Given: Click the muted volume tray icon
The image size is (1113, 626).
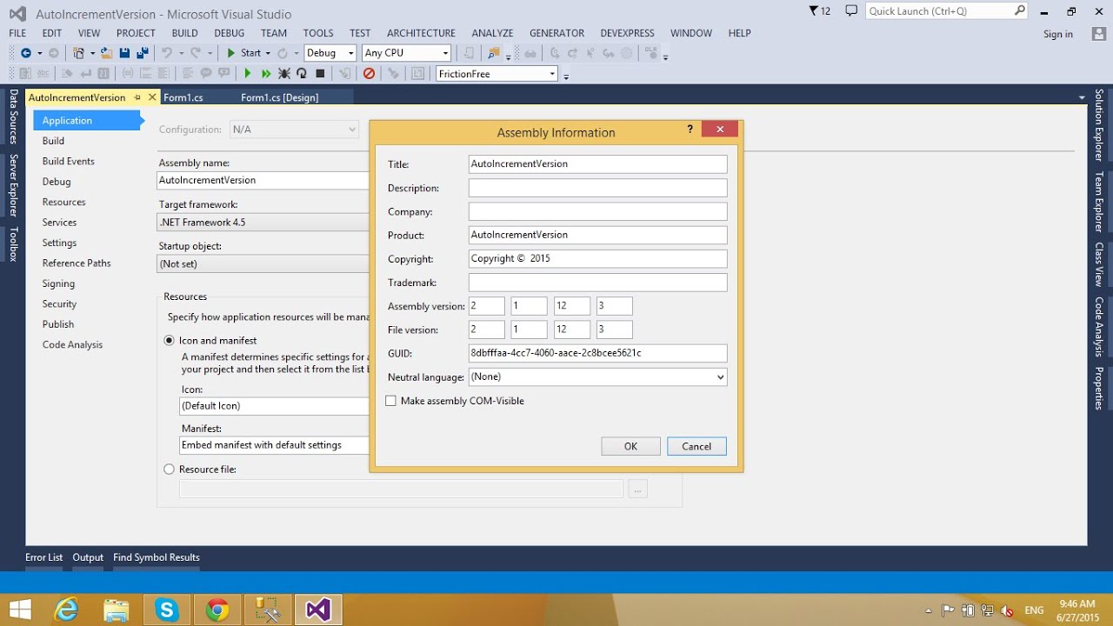Looking at the screenshot, I should [1007, 610].
